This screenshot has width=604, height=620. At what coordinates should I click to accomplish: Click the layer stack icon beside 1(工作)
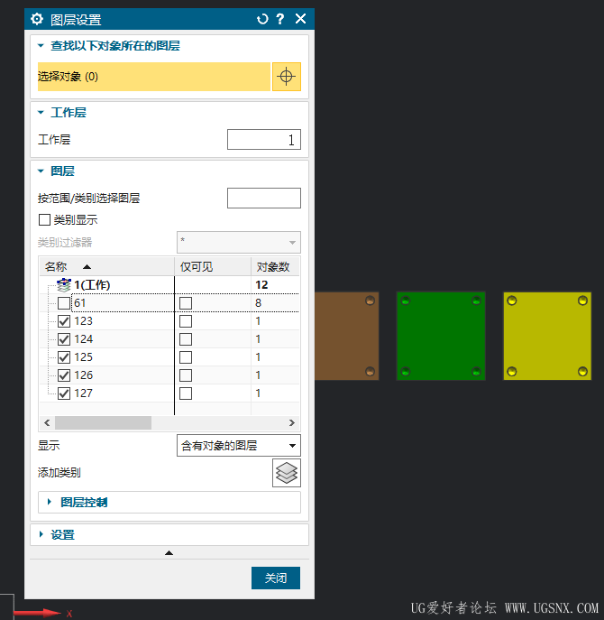(x=64, y=284)
